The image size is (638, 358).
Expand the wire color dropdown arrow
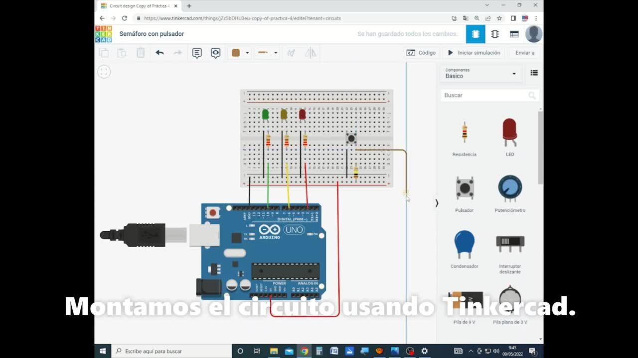click(x=247, y=53)
